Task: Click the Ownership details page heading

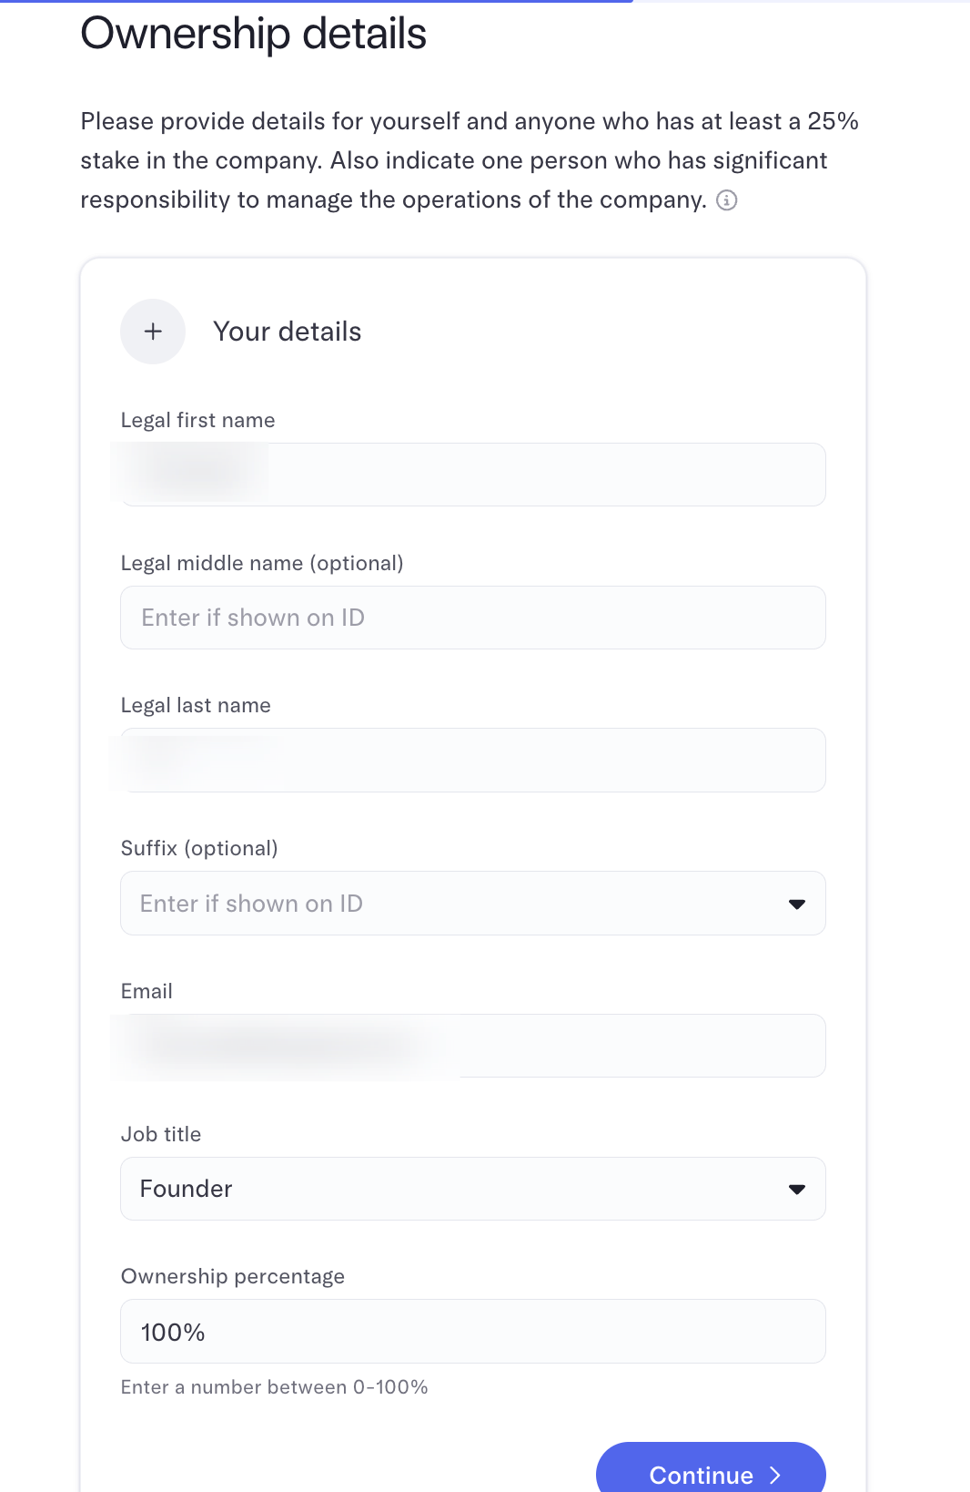Action: pyautogui.click(x=253, y=34)
